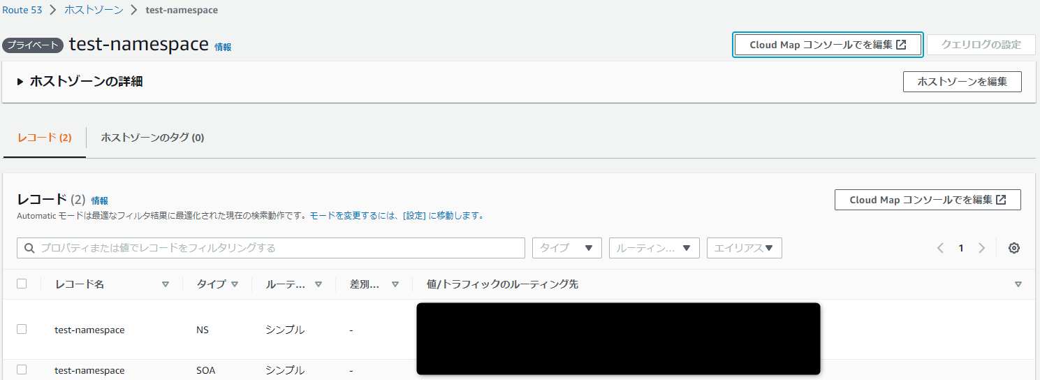Open the 情報 link beside test-namespace title
This screenshot has height=380, width=1040.
[x=223, y=47]
